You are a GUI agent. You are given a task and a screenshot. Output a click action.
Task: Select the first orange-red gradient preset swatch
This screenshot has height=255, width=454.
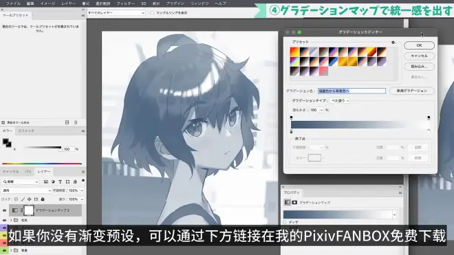[294, 52]
